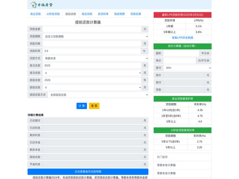Image resolution: width=239 pixels, height=179 pixels.
Task: Edit the 贷款利率 field showing 3.6
Action: pyautogui.click(x=92, y=51)
